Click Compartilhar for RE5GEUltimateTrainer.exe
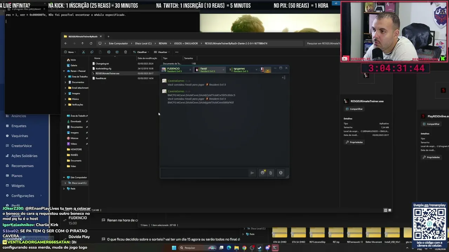 click(x=354, y=109)
